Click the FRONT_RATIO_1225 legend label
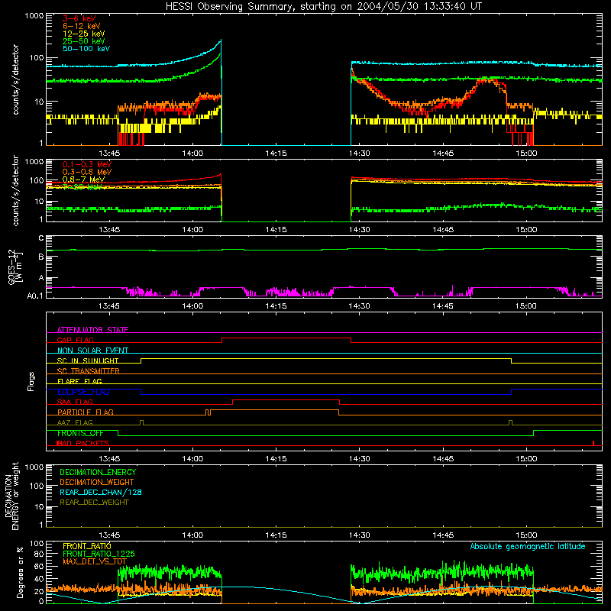The width and height of the screenshot is (611, 611). (99, 554)
